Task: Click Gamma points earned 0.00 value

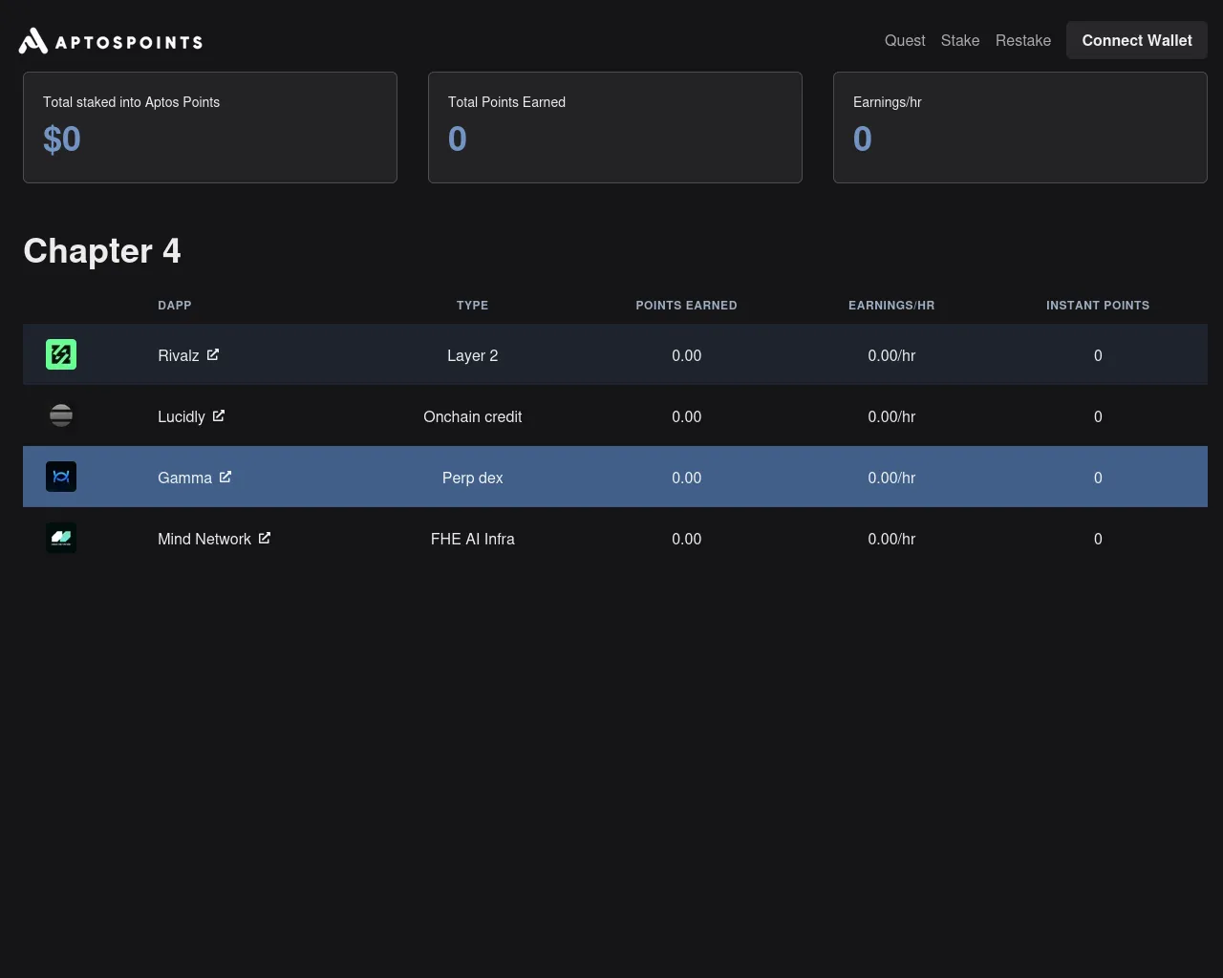Action: click(686, 478)
